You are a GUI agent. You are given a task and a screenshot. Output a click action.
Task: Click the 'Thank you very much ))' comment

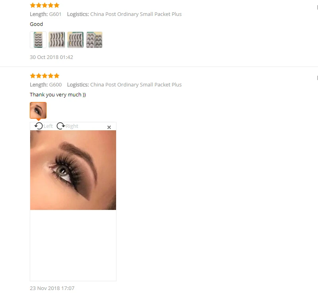(58, 95)
